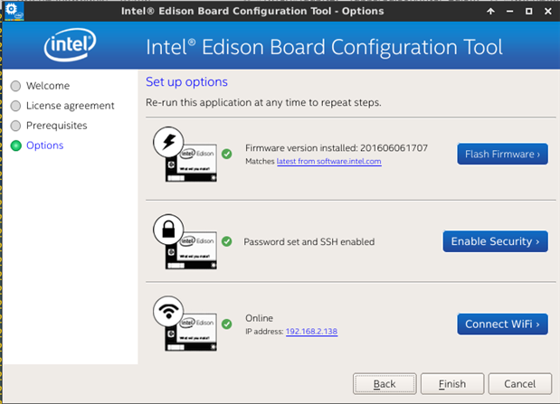Click the Intel logo in the header

click(x=71, y=45)
